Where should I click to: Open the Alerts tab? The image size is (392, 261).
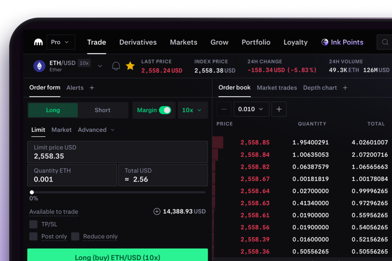[x=75, y=88]
